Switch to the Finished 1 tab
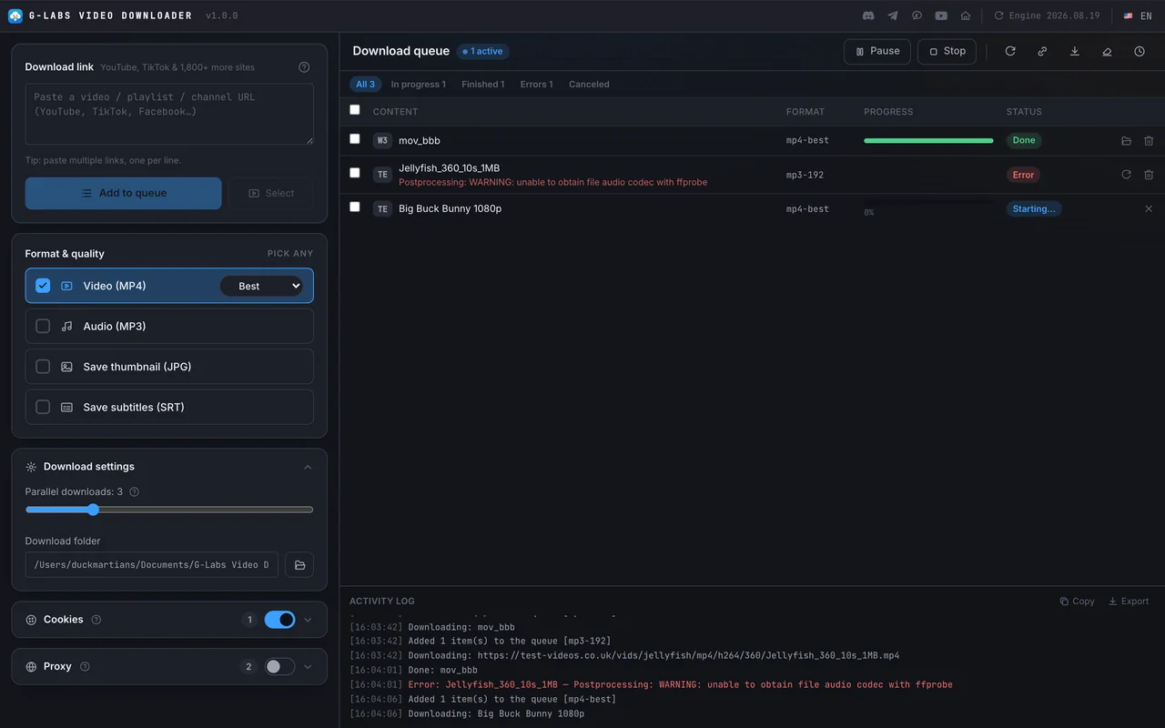This screenshot has height=728, width=1165. click(482, 85)
